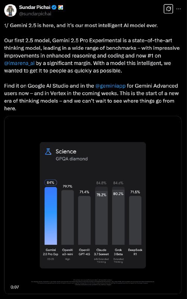Click the Google affiliation badge icon
Image resolution: width=187 pixels, height=299 pixels.
(61, 7)
